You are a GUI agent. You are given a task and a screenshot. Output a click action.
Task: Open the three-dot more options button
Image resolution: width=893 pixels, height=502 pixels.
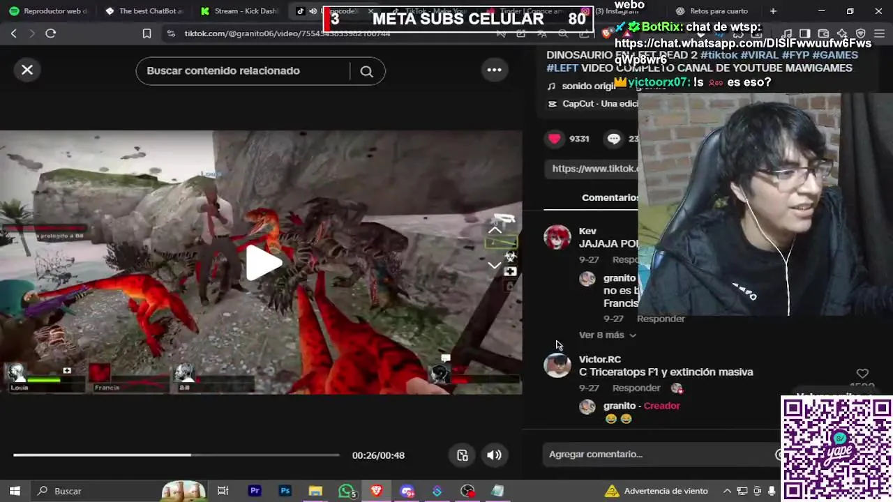(494, 70)
